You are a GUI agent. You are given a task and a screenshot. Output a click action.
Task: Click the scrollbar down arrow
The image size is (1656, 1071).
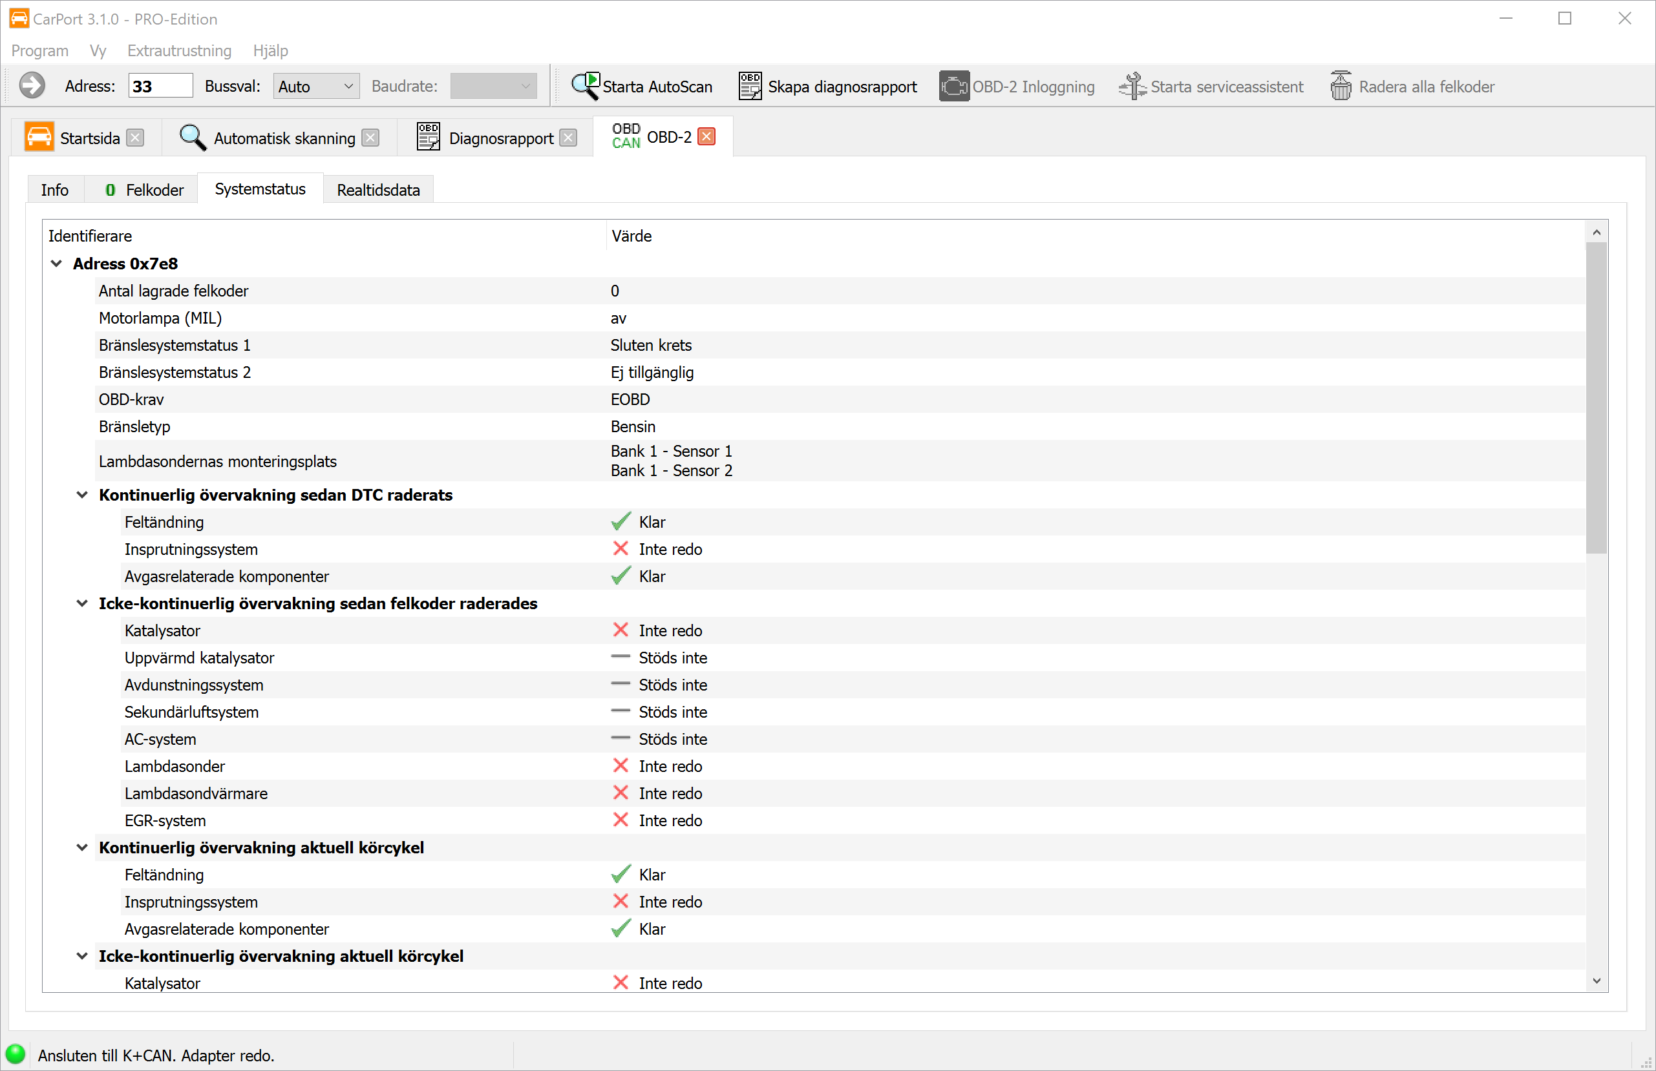tap(1596, 981)
